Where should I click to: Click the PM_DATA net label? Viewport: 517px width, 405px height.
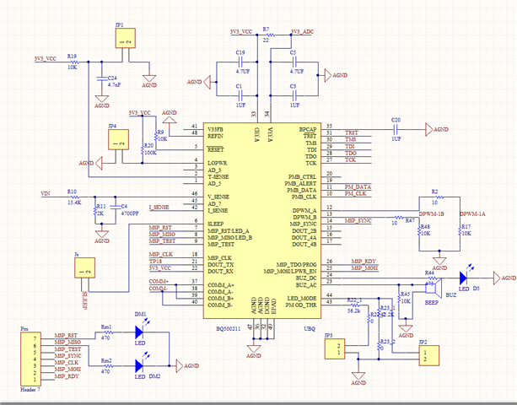click(x=358, y=186)
